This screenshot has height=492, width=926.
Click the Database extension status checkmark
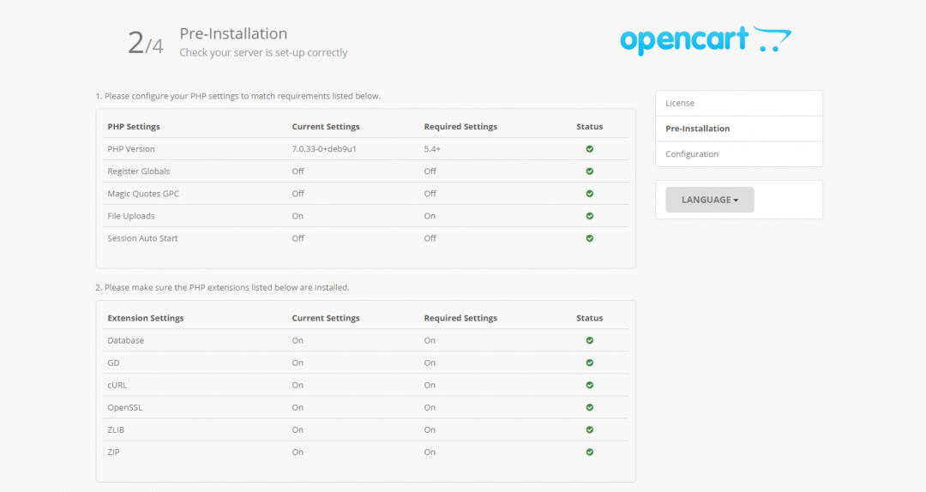tap(589, 341)
